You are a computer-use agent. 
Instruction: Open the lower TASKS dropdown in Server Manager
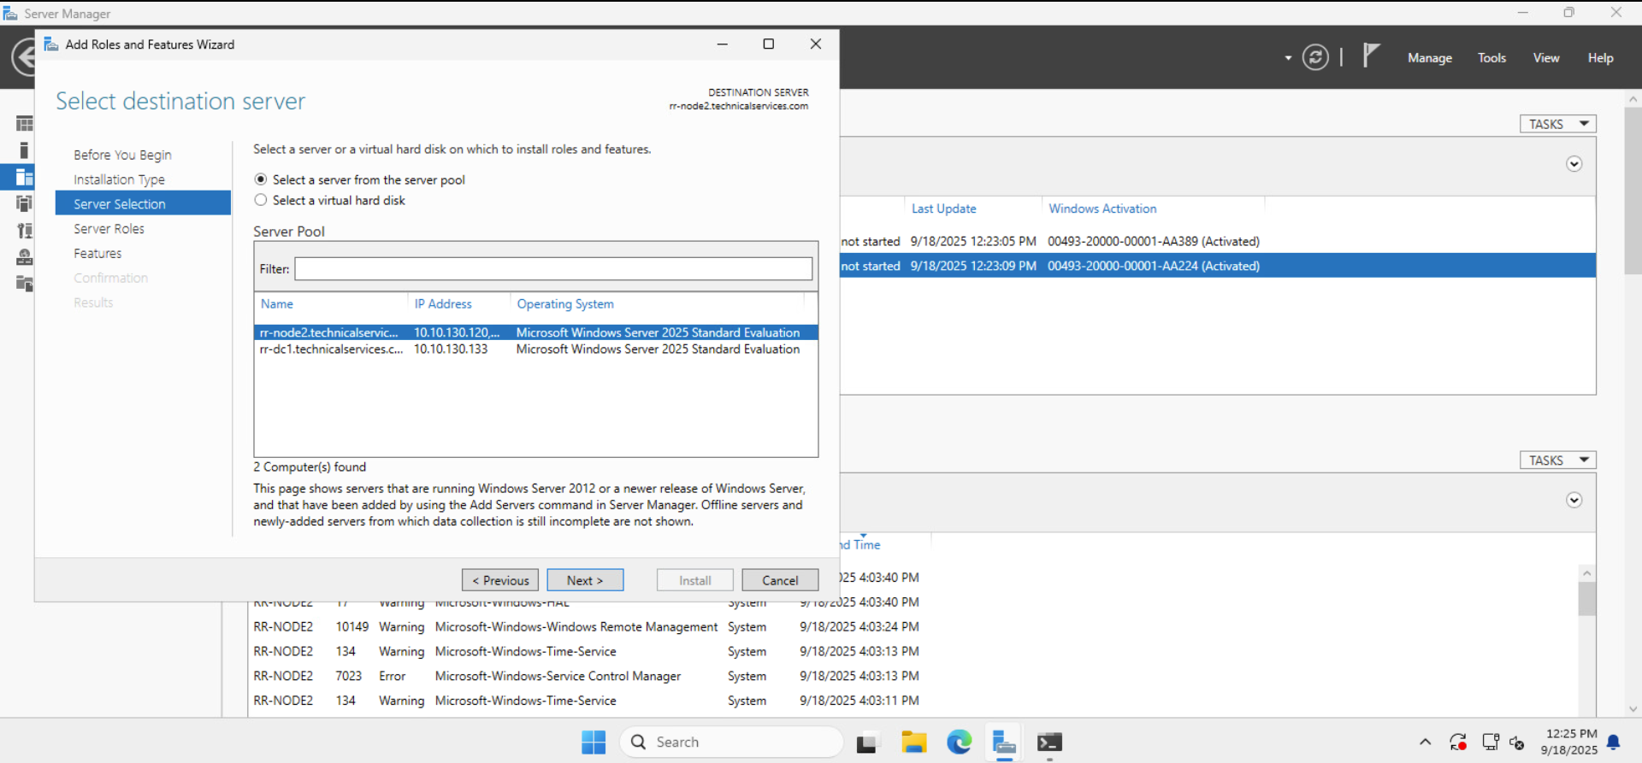(1557, 460)
